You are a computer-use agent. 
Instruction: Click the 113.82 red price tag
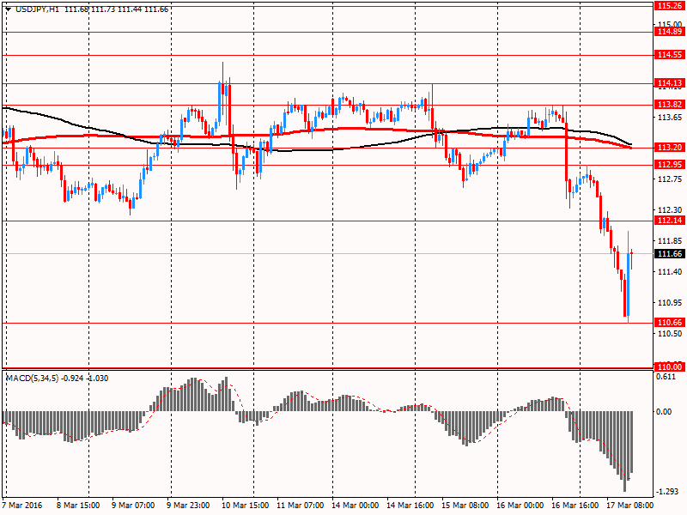[x=669, y=105]
